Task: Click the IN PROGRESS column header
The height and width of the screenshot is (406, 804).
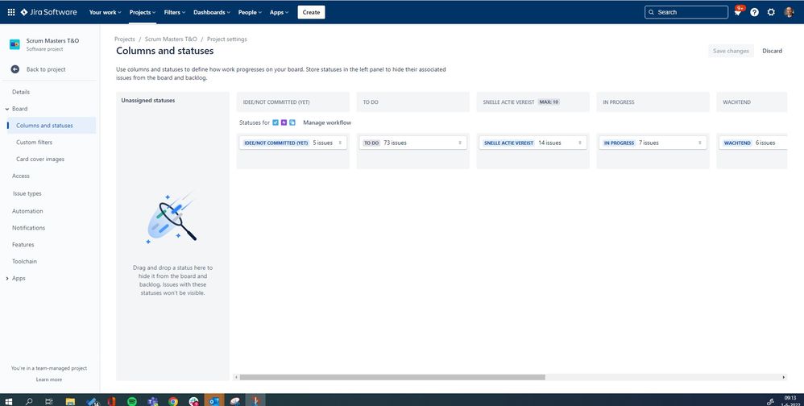Action: click(653, 102)
